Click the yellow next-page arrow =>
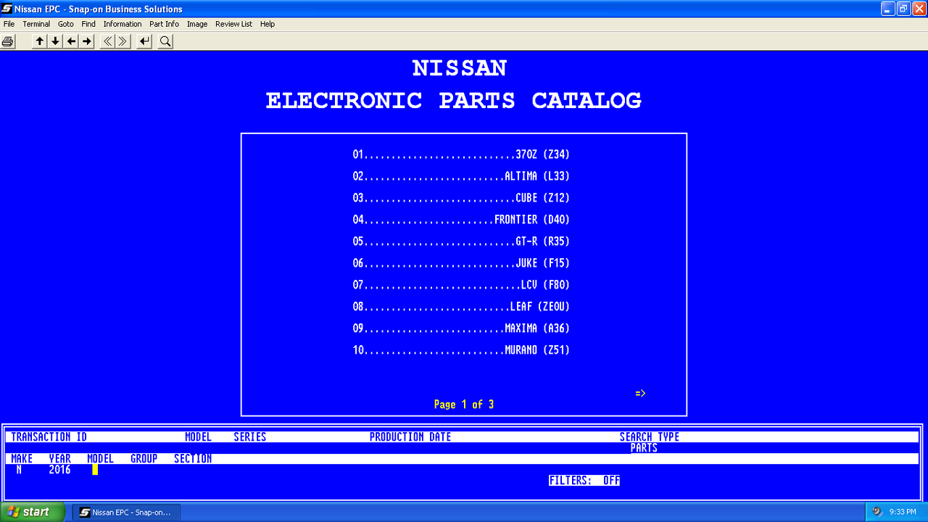This screenshot has width=928, height=522. click(640, 394)
